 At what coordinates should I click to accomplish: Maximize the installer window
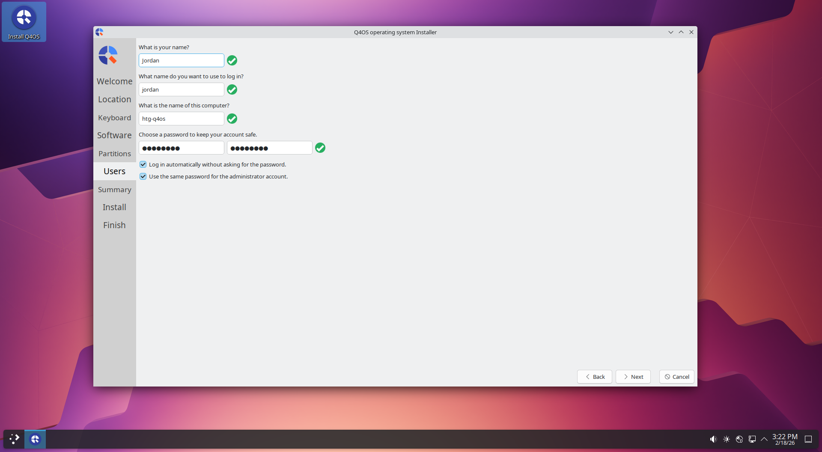(681, 32)
